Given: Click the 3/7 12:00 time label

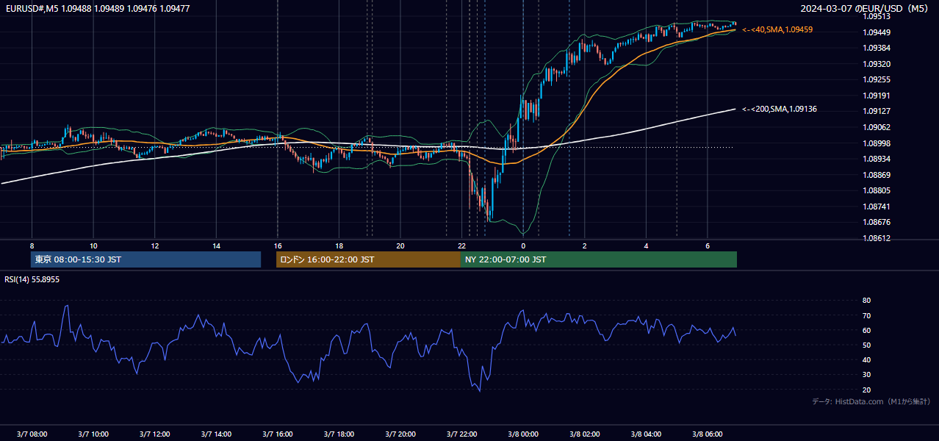Looking at the screenshot, I should pyautogui.click(x=154, y=434).
